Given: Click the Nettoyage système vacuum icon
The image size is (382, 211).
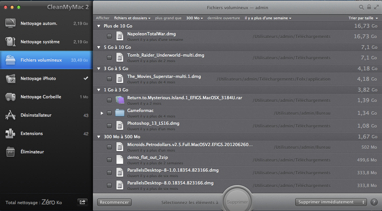Looking at the screenshot, I should click(10, 42).
